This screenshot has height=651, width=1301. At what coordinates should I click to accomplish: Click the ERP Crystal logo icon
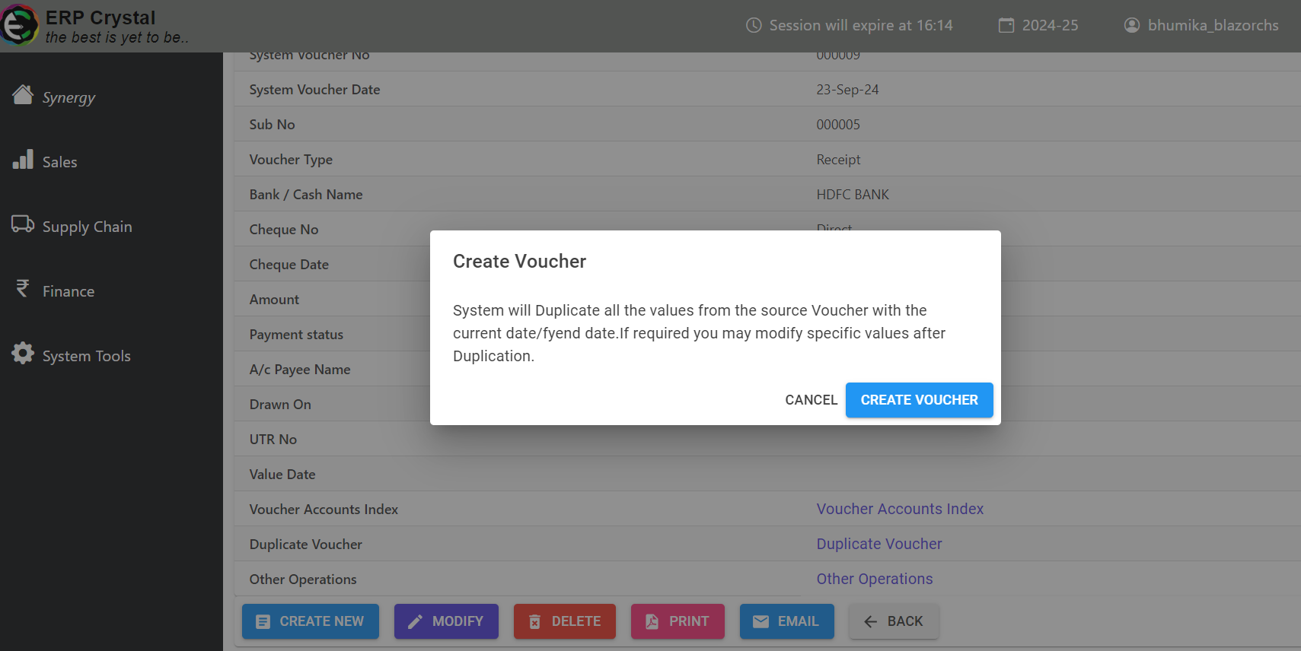19,25
